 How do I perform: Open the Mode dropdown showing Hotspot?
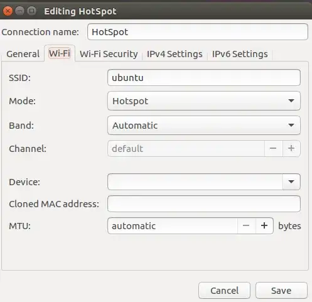[x=204, y=101]
